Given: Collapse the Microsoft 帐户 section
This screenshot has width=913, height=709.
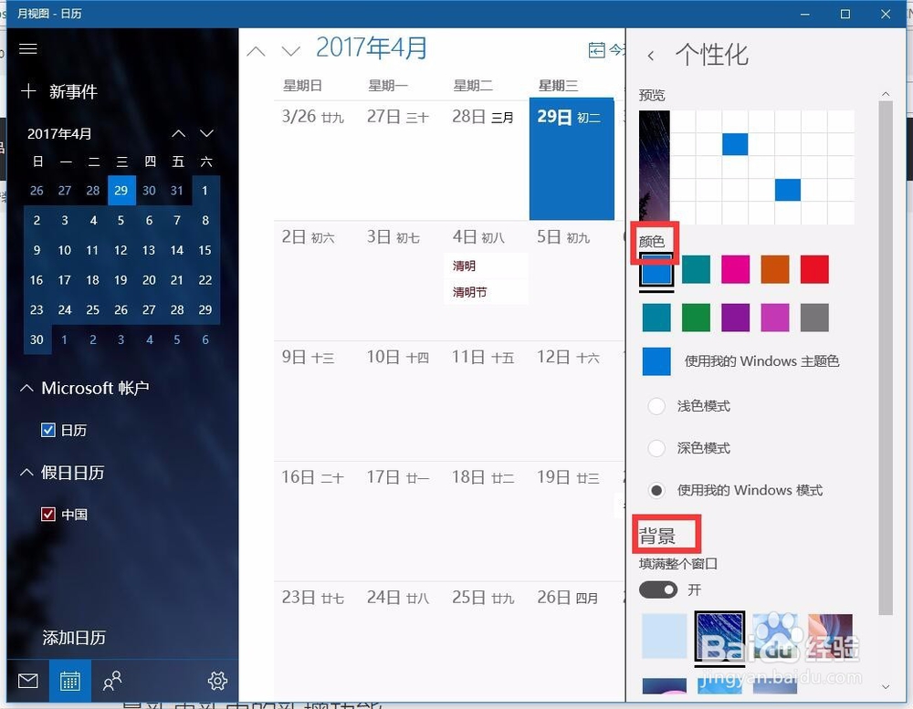Looking at the screenshot, I should 26,388.
